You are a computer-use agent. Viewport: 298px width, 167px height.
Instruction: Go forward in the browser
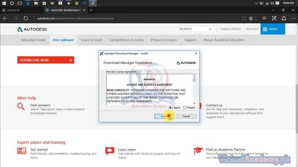[x=15, y=19]
